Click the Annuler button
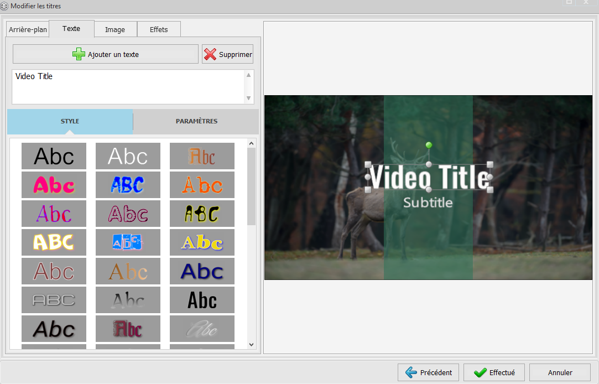599x384 pixels. [x=560, y=372]
